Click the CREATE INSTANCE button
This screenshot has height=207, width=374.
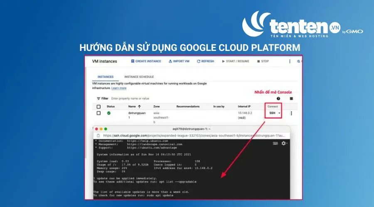(x=146, y=61)
